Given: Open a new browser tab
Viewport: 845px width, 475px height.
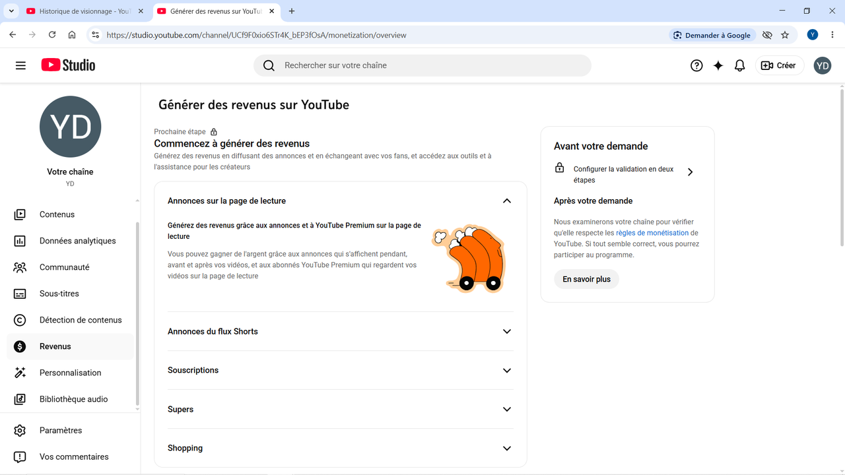Looking at the screenshot, I should tap(292, 11).
